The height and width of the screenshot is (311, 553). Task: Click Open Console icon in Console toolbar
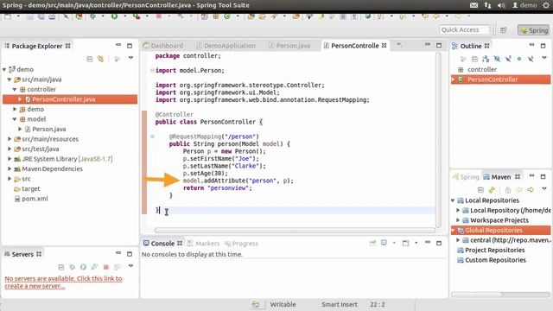[x=406, y=243]
